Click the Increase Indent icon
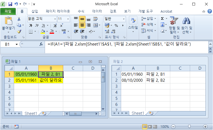Image resolution: width=213 pixels, height=130 pixels. pos(82,32)
